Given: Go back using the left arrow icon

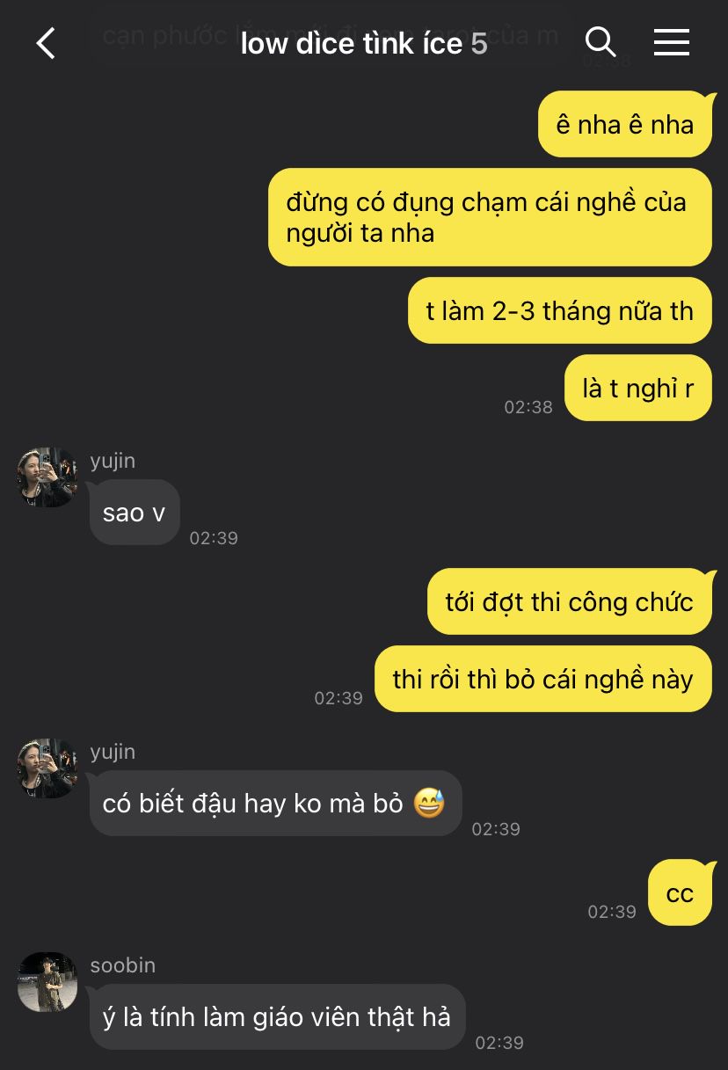Looking at the screenshot, I should coord(46,42).
